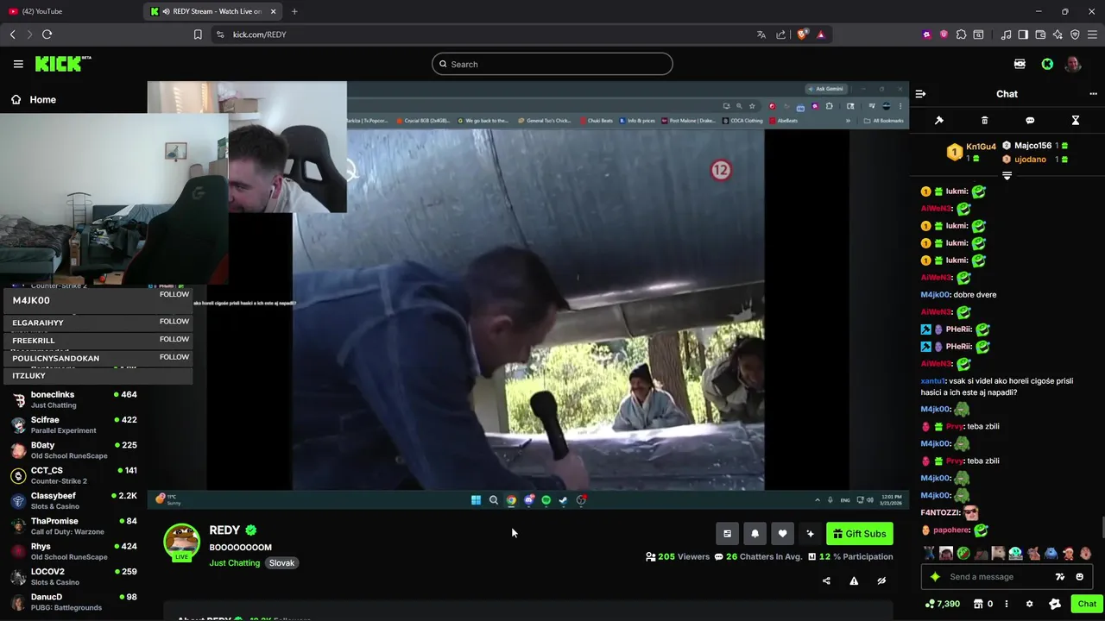
Task: Click the Kick icon left of the green K coin
Action: pyautogui.click(x=1020, y=64)
